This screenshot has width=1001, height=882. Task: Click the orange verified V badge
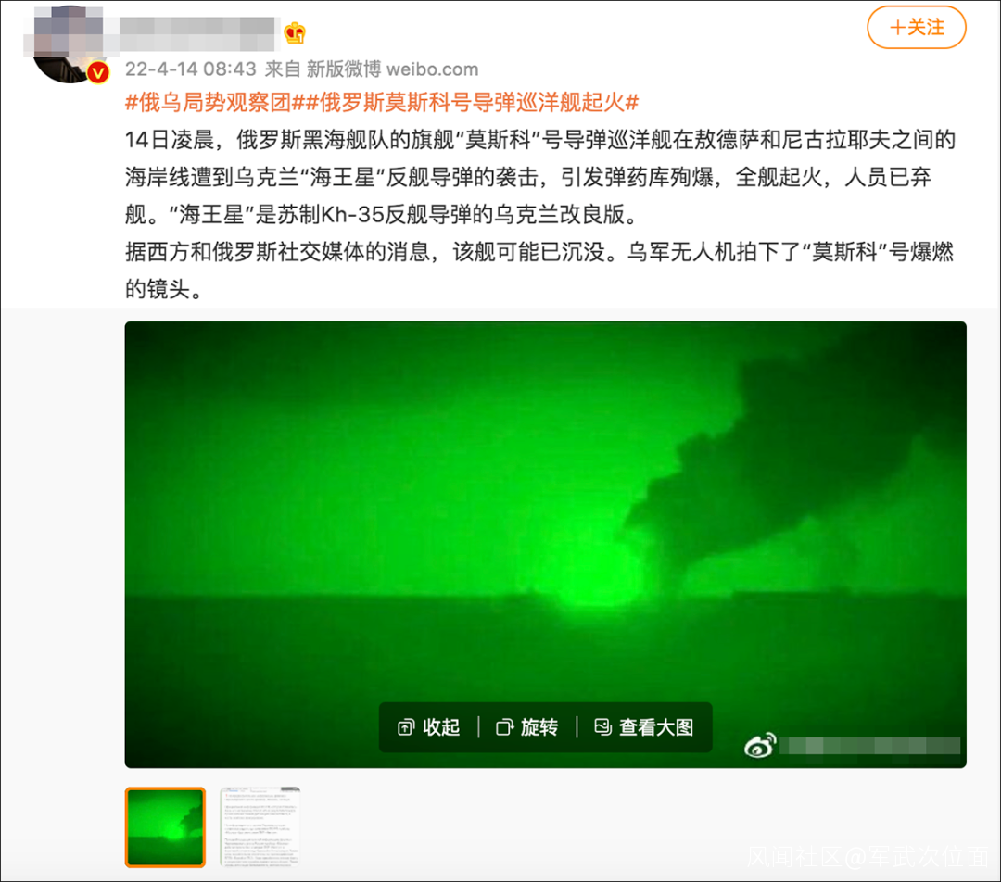point(97,73)
